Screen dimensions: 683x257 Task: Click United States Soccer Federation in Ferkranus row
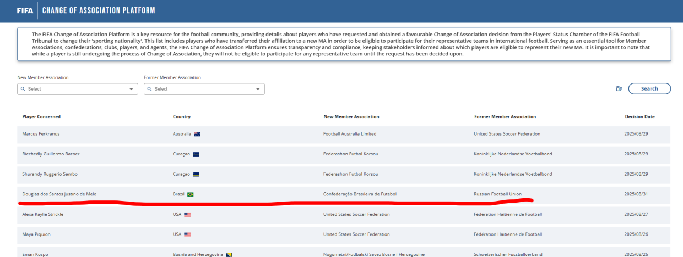[x=507, y=134]
